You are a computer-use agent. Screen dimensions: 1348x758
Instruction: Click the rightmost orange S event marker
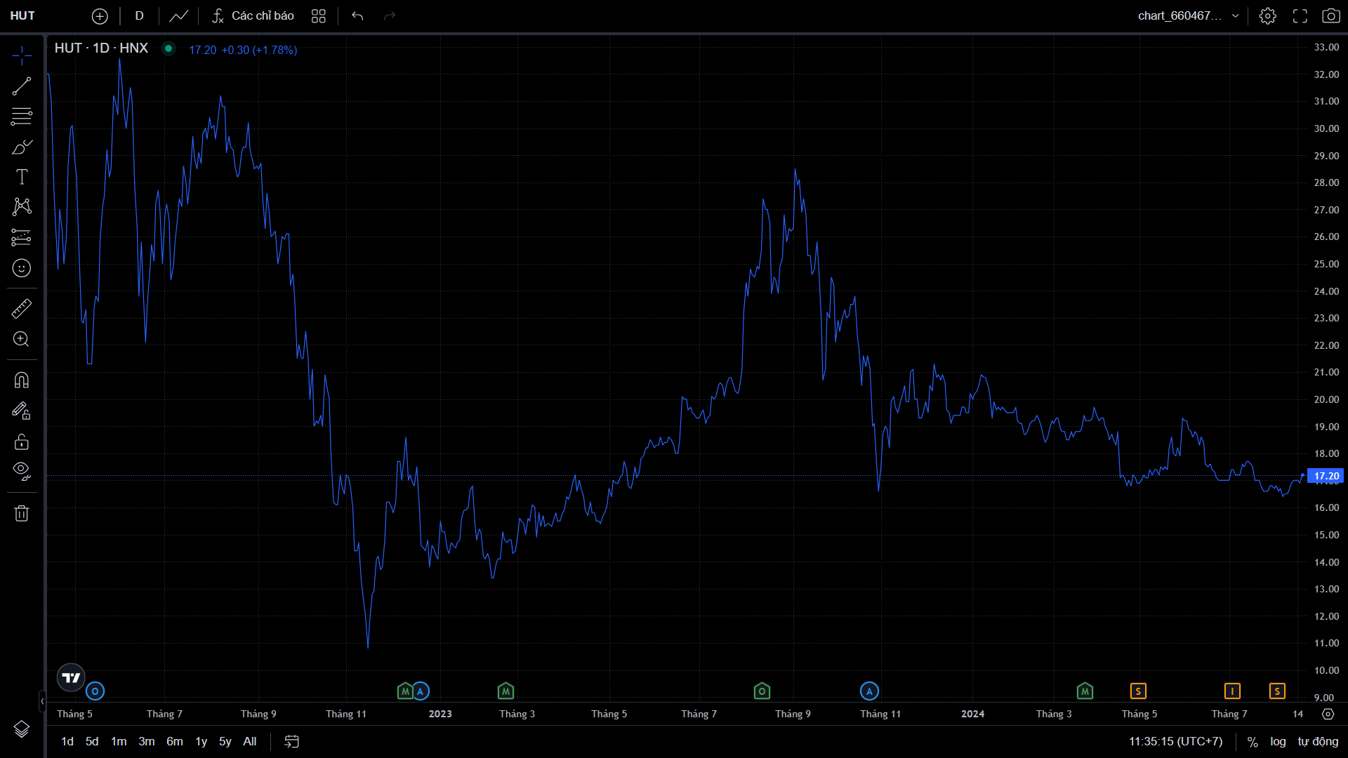pyautogui.click(x=1278, y=691)
